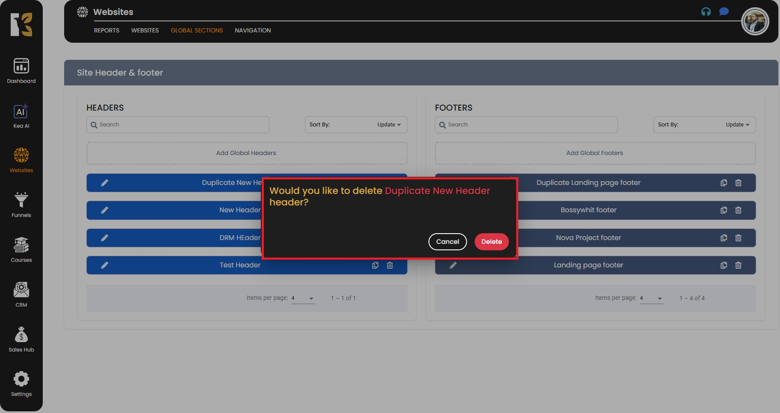This screenshot has width=780, height=413.
Task: Expand Headers Sort By dropdown
Action: coord(356,125)
